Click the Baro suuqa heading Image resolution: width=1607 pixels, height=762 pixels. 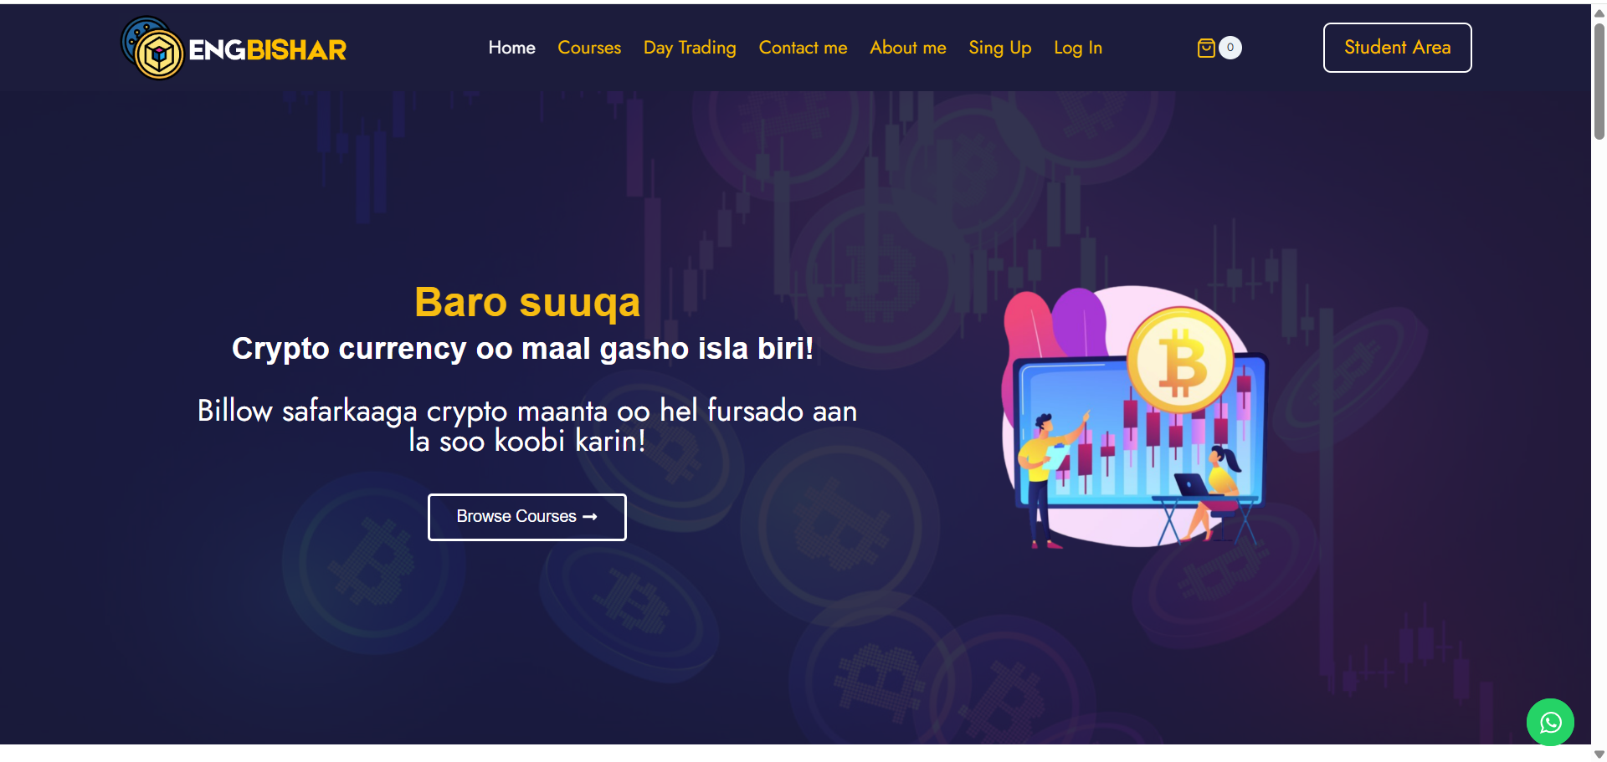tap(527, 301)
